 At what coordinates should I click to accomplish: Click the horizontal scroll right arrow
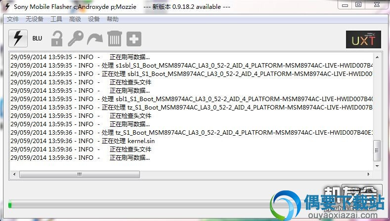(x=369, y=174)
